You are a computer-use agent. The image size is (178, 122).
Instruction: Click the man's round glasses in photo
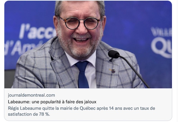(80, 23)
